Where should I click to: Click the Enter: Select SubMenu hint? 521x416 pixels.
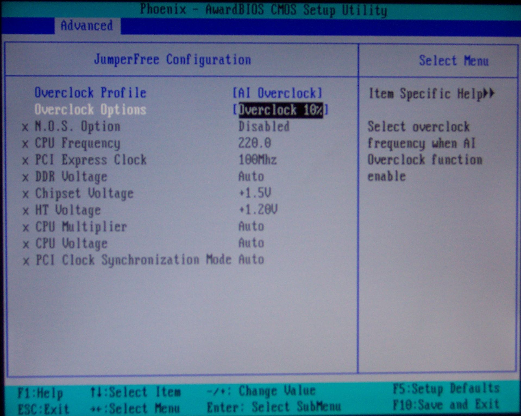(x=274, y=407)
